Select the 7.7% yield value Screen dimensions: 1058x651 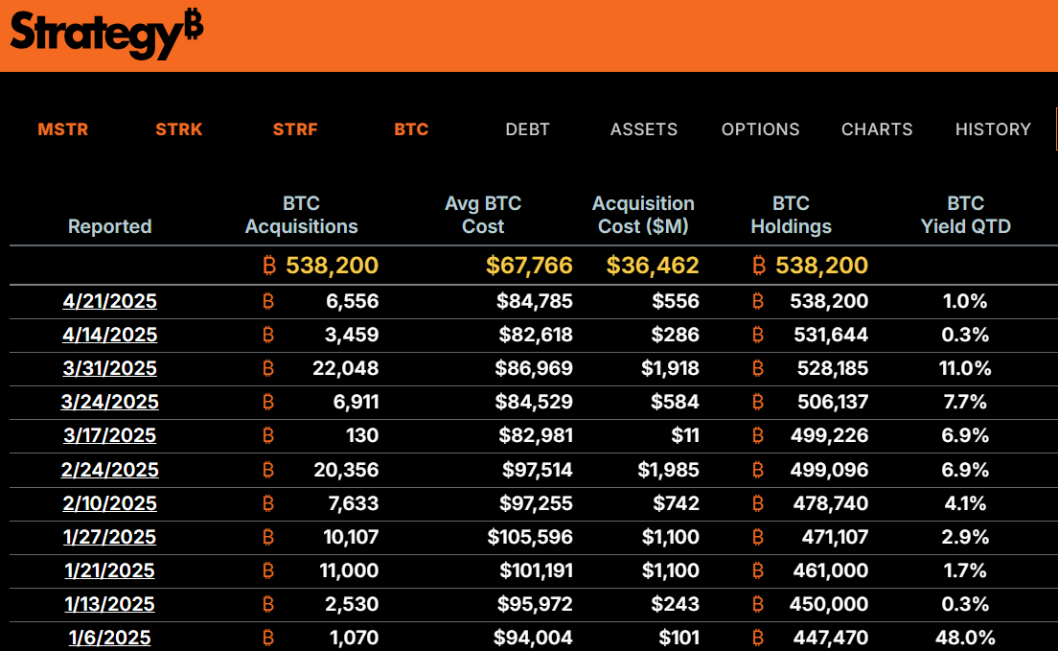[966, 403]
